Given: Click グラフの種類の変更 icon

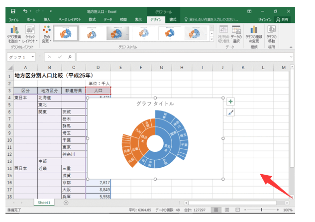Looking at the screenshot, I should tap(254, 34).
